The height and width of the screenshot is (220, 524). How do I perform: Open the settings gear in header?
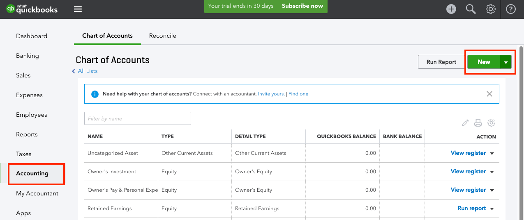pyautogui.click(x=490, y=9)
